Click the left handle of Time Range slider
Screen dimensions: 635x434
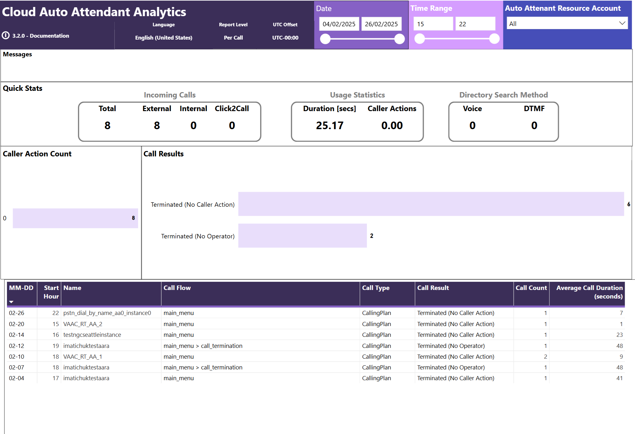click(x=420, y=39)
